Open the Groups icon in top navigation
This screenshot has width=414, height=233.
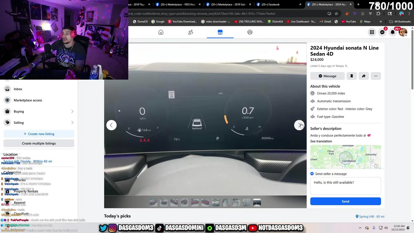pos(250,32)
